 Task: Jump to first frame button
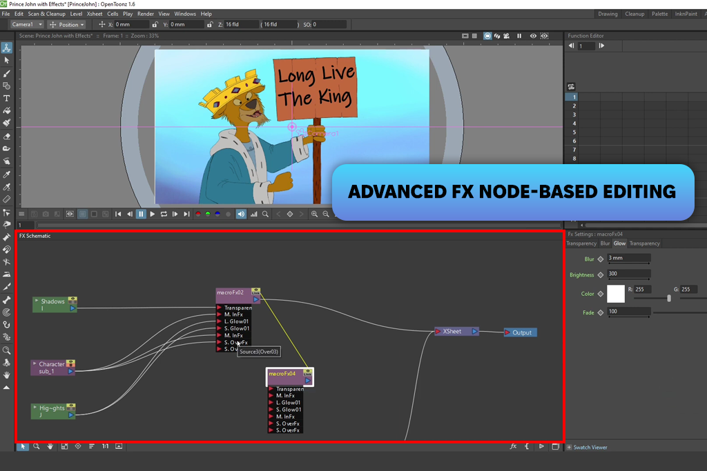point(118,214)
